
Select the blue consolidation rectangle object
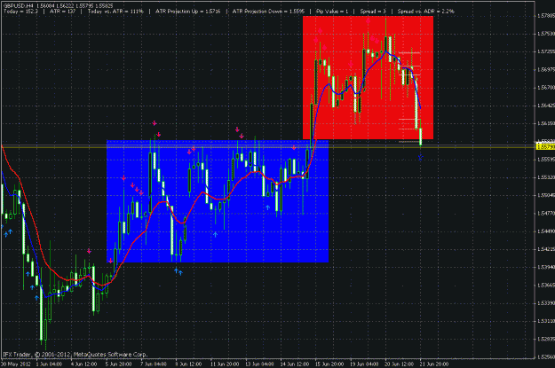tap(218, 201)
